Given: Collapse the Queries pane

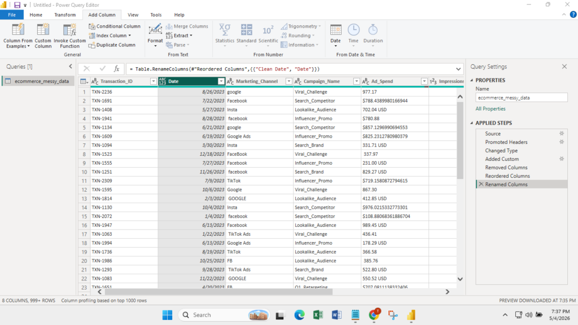Looking at the screenshot, I should pyautogui.click(x=71, y=67).
